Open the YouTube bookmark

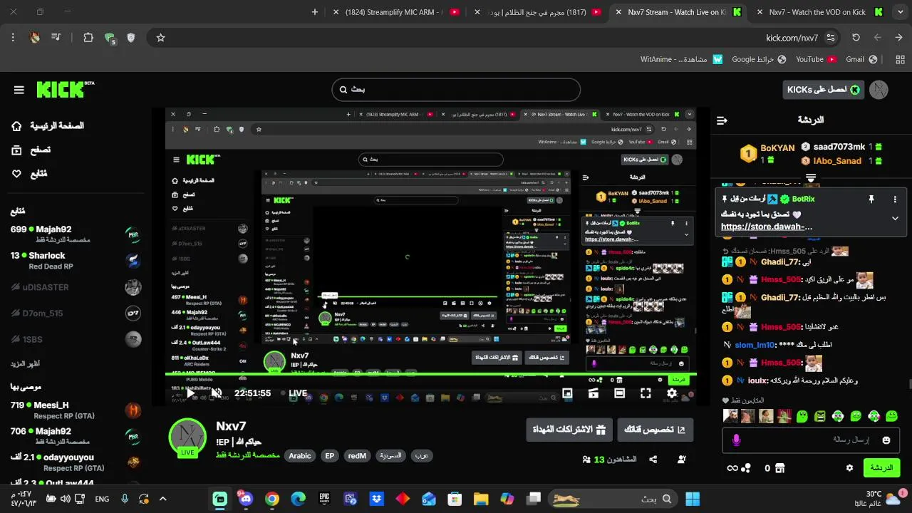click(x=817, y=59)
